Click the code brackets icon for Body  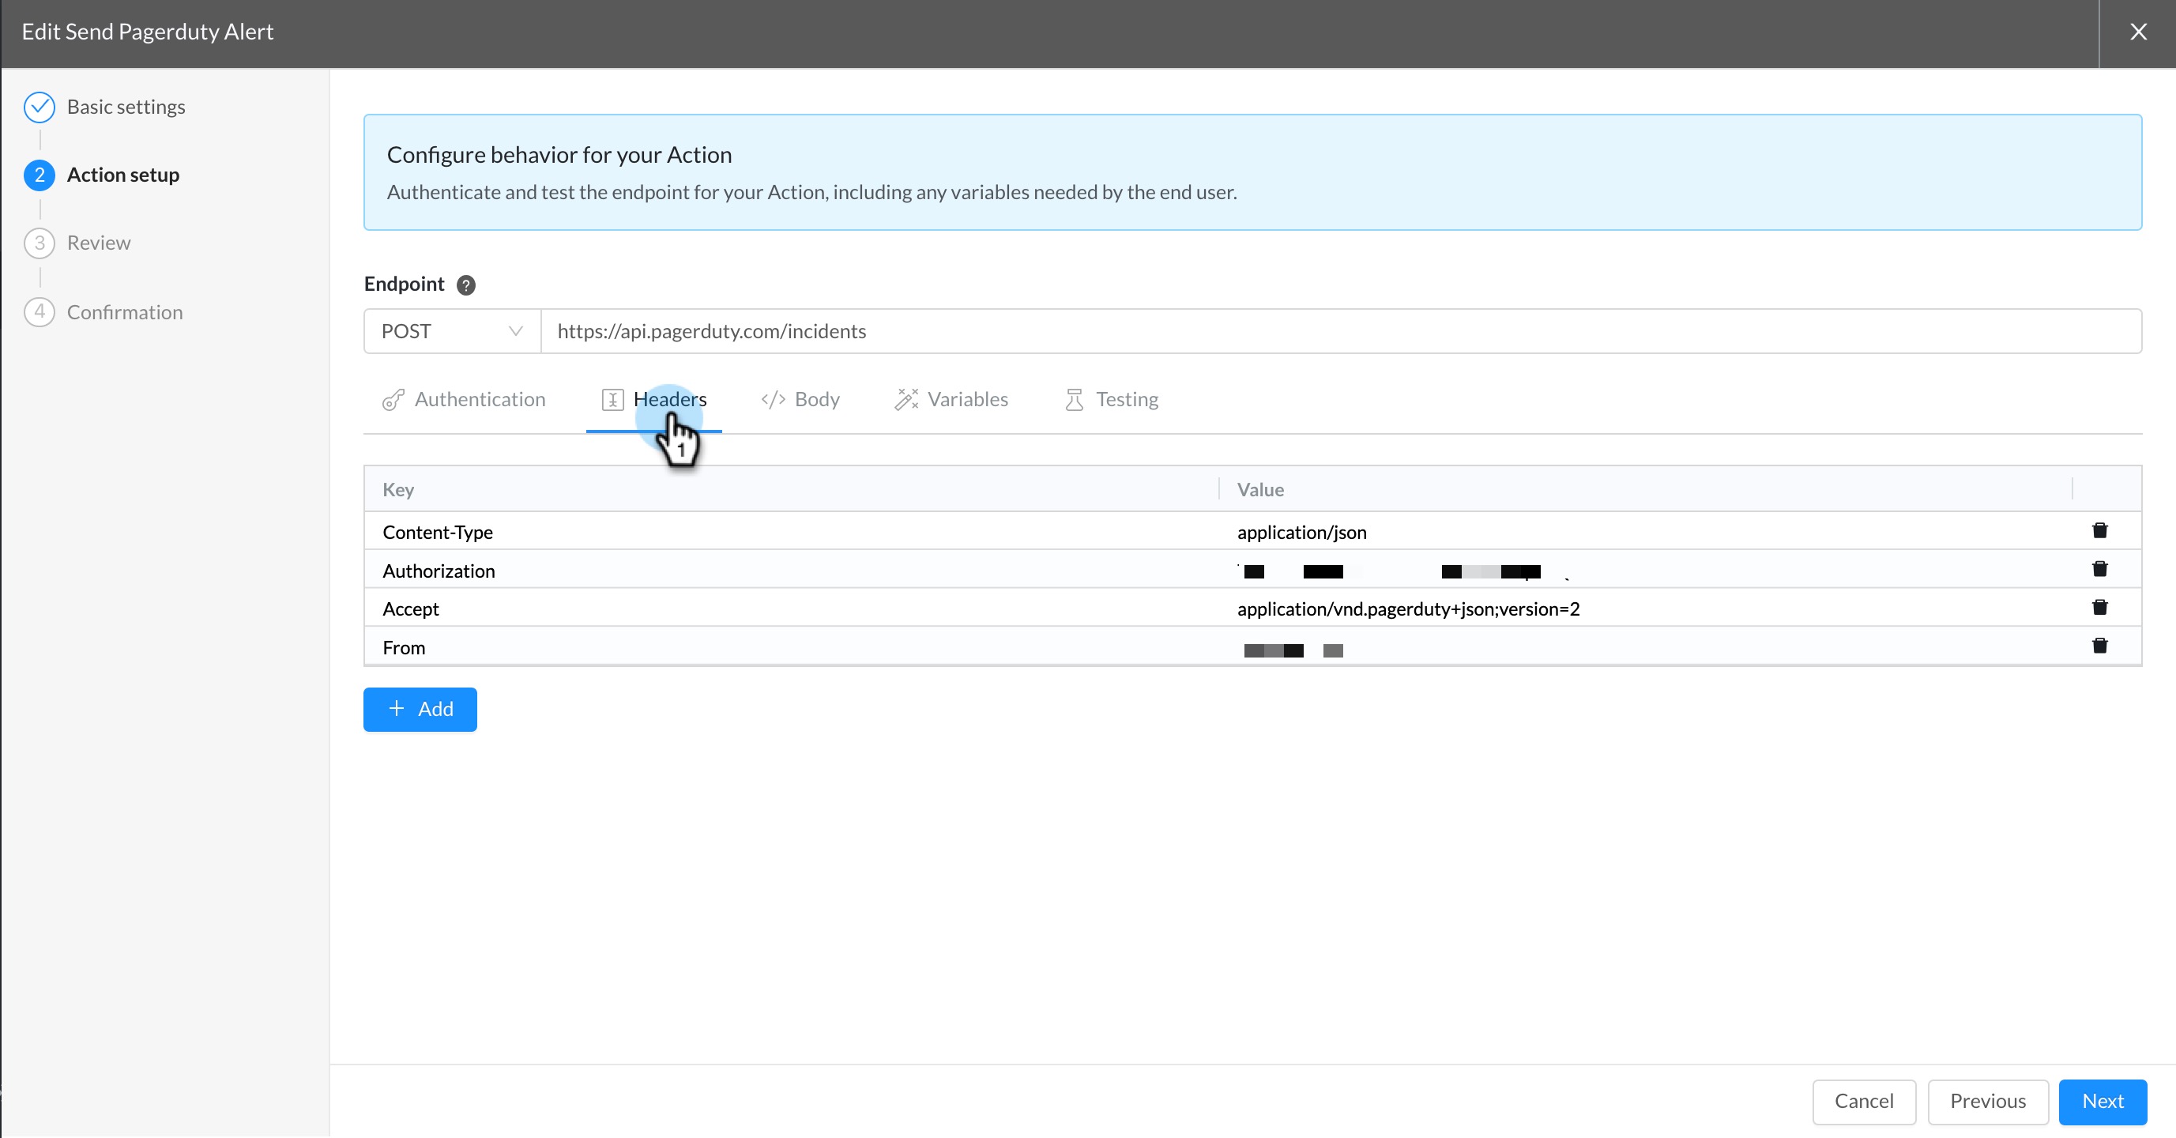(773, 400)
